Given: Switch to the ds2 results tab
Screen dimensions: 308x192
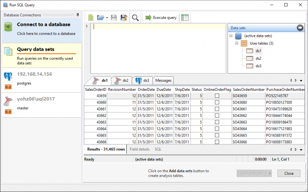Looking at the screenshot, I should [122, 80].
